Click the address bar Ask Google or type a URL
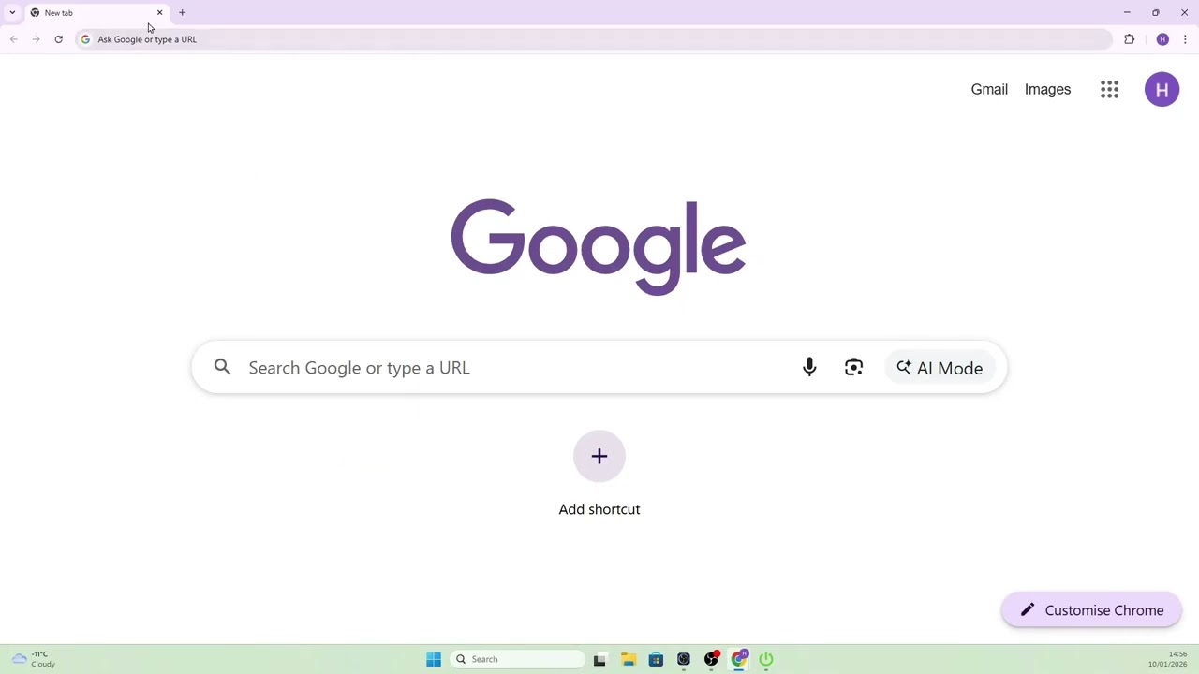This screenshot has width=1199, height=674. pos(594,39)
